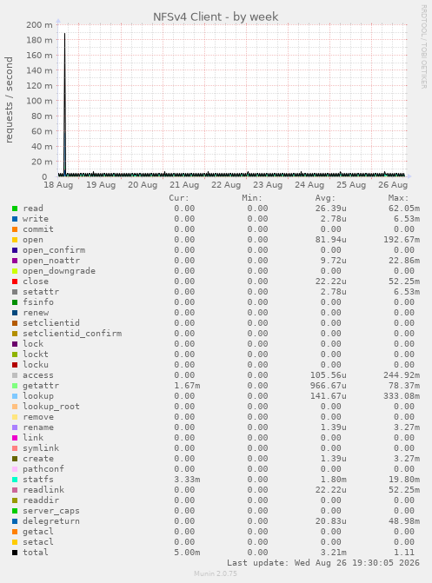Select the access legend label
The image size is (432, 583).
(38, 375)
